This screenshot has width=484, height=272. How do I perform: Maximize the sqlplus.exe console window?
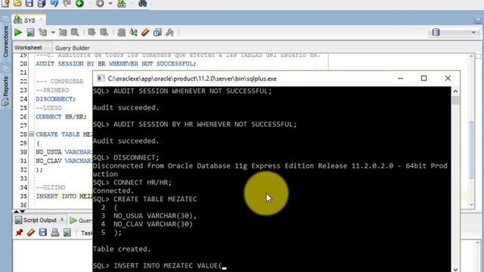423,79
